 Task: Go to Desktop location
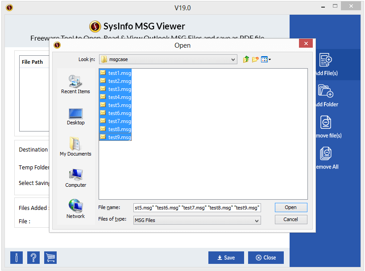coord(75,116)
